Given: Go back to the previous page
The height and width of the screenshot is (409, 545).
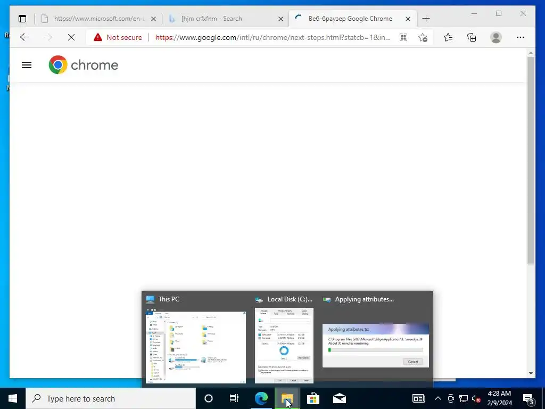Looking at the screenshot, I should point(24,37).
